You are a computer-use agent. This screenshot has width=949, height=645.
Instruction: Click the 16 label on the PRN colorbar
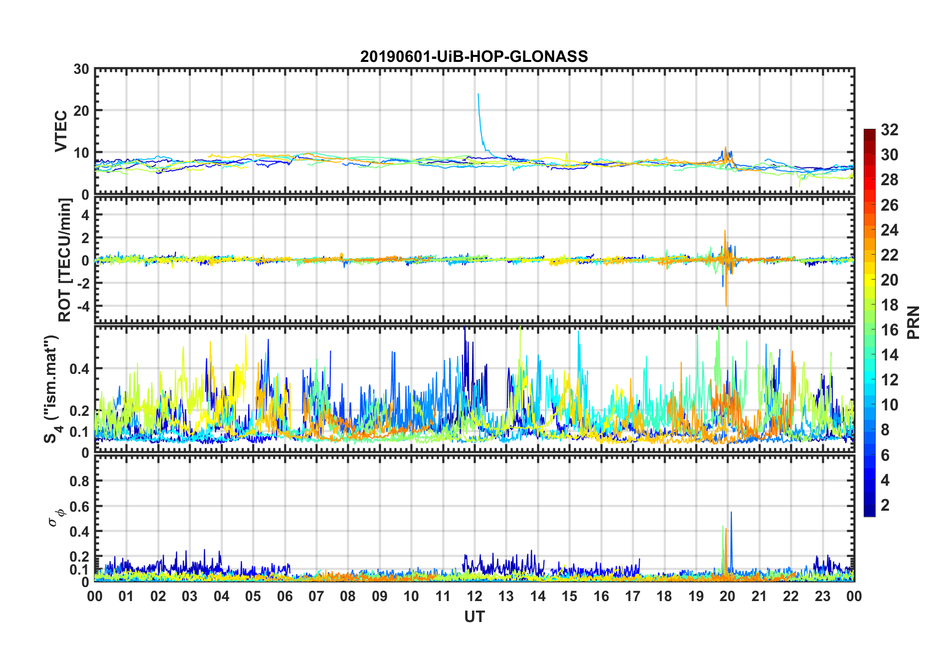[x=890, y=330]
